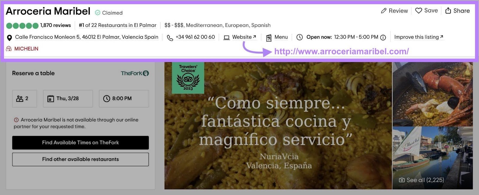Click the info icon after opening hours
Image resolution: width=479 pixels, height=195 pixels.
tap(383, 37)
